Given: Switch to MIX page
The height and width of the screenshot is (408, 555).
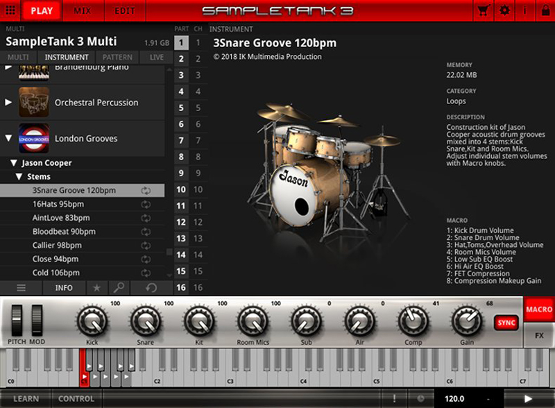Looking at the screenshot, I should (x=83, y=10).
